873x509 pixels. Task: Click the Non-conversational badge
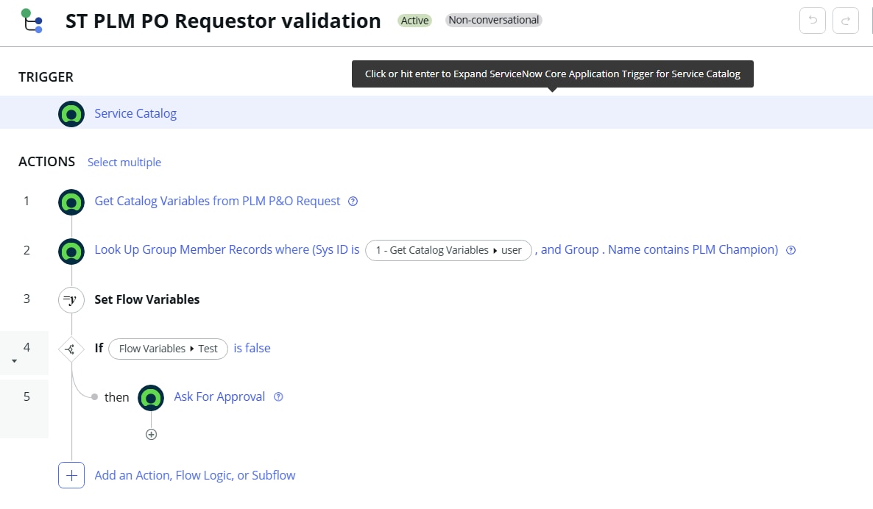[493, 20]
